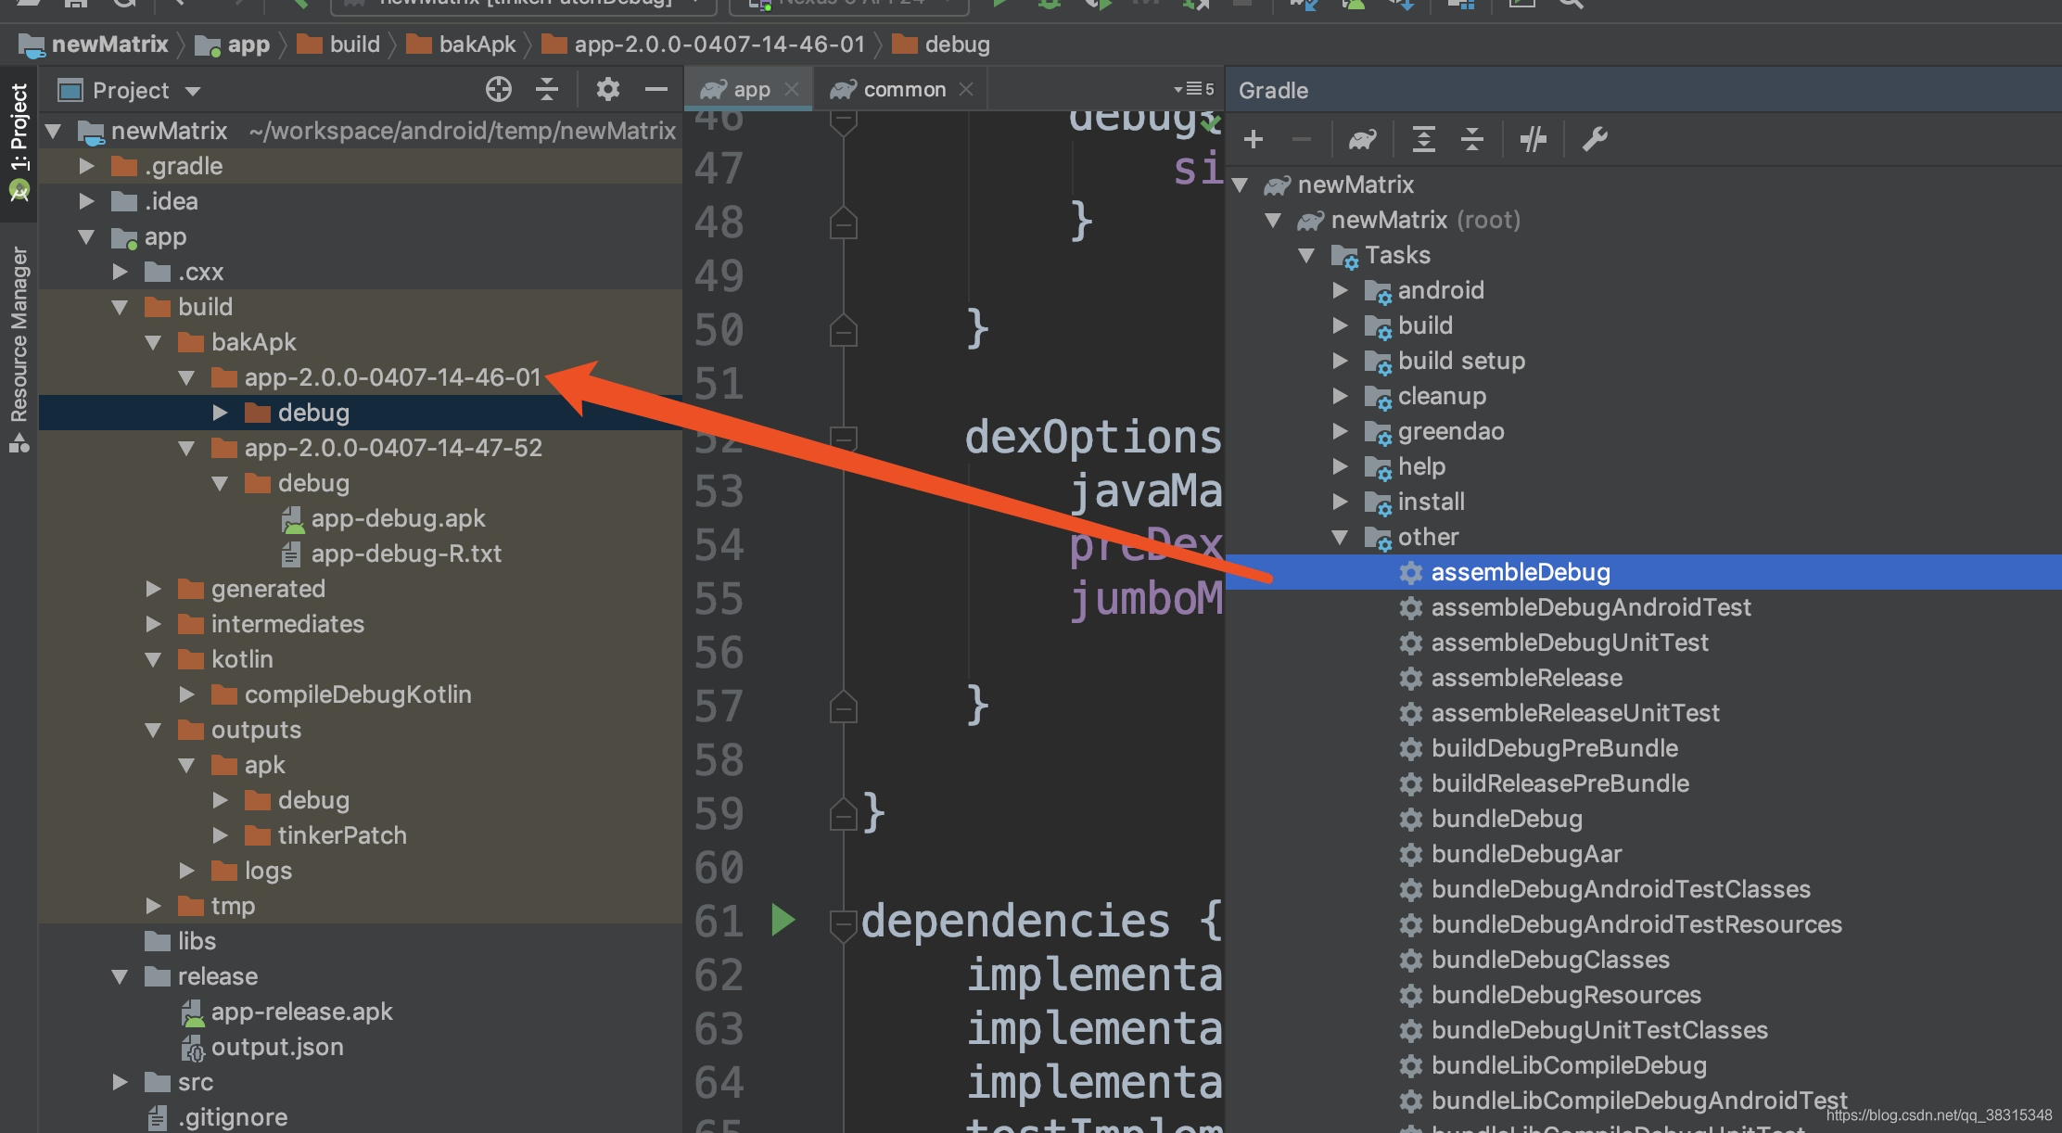
Task: Click the Gradle elephant execute task icon
Action: point(1362,139)
